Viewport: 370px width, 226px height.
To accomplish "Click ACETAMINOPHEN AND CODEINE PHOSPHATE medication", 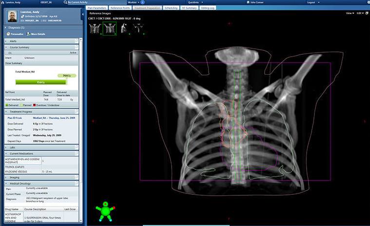I will point(22,161).
